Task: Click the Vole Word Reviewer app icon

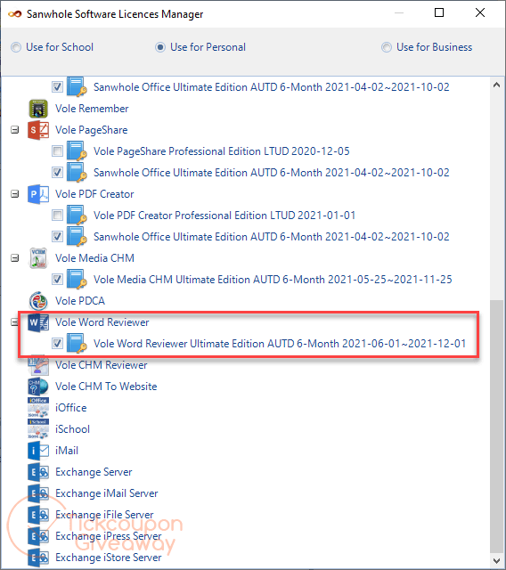Action: coord(38,322)
